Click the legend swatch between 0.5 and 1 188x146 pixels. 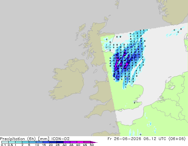tap(12, 142)
